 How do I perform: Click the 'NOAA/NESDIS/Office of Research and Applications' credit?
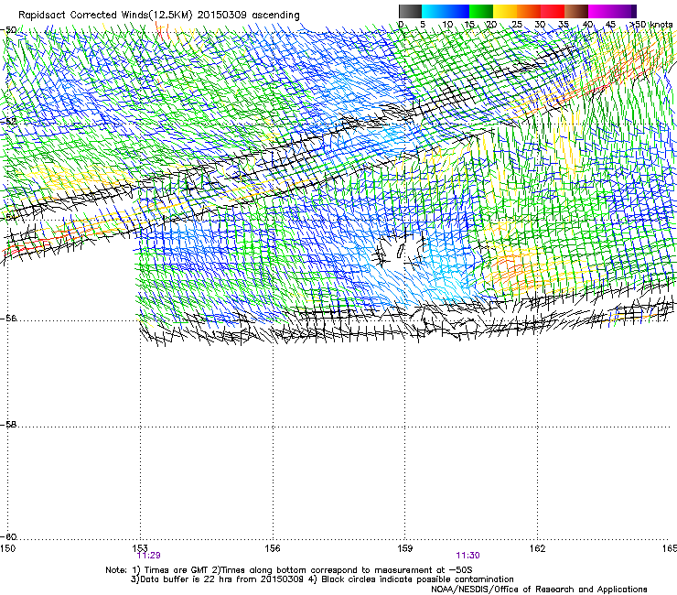(x=539, y=590)
